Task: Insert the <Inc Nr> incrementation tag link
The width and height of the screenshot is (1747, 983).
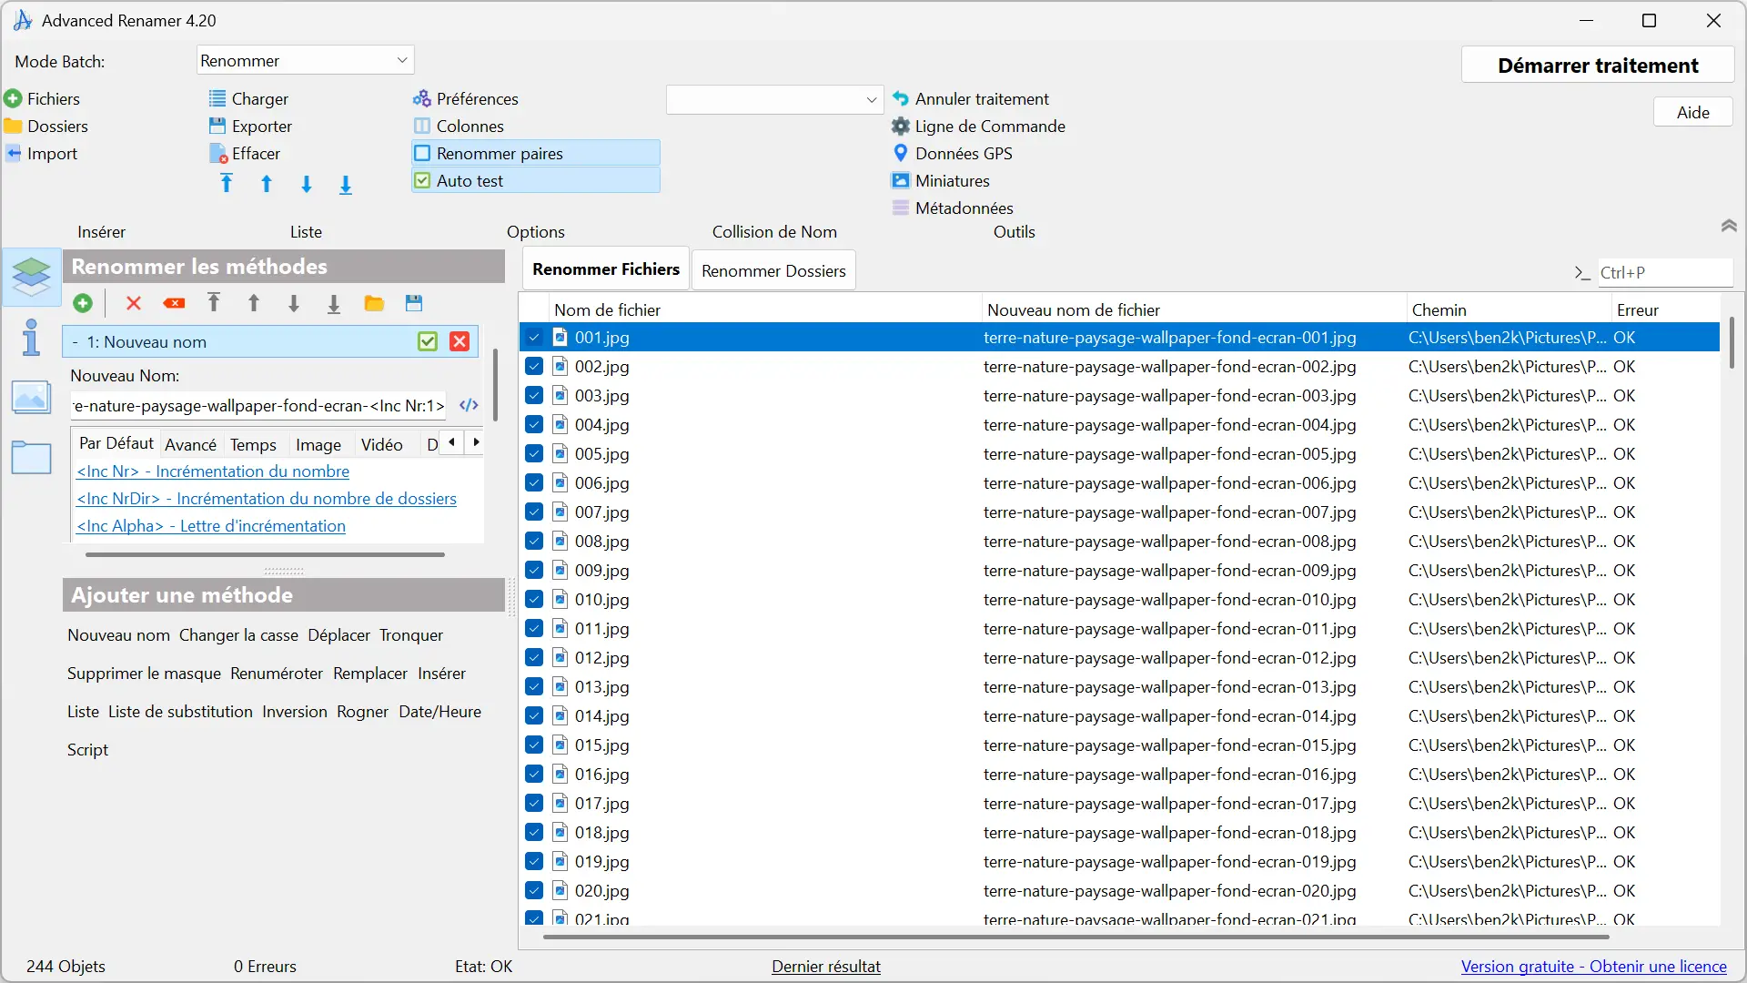Action: click(x=213, y=471)
